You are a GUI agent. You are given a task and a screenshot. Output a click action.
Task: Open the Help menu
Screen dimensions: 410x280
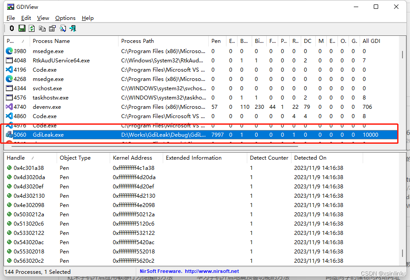pos(87,18)
